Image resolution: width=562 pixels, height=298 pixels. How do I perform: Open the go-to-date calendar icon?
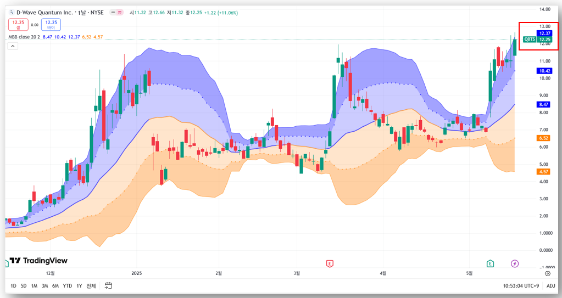pos(108,285)
